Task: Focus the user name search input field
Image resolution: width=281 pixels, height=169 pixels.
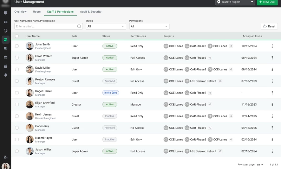Action: click(48, 26)
